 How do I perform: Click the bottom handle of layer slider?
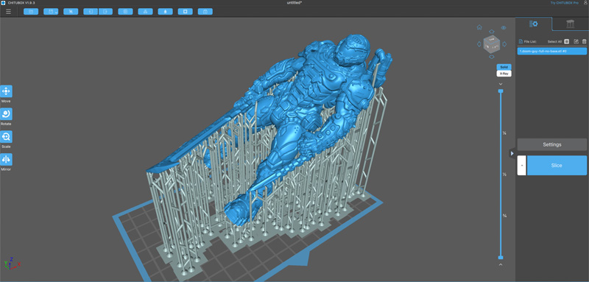click(x=501, y=257)
